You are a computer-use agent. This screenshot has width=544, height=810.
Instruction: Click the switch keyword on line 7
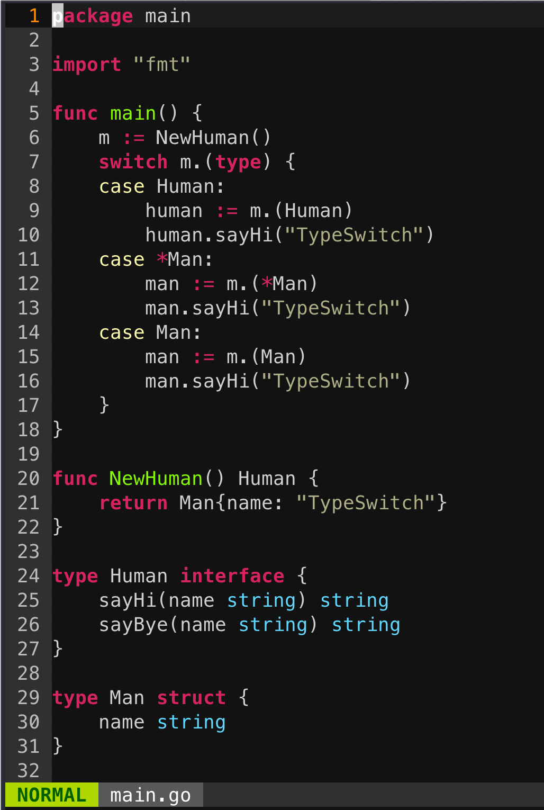click(x=133, y=162)
